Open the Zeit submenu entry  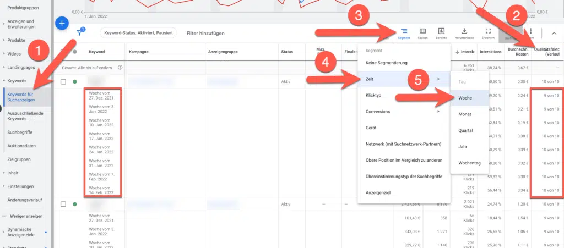pyautogui.click(x=404, y=79)
